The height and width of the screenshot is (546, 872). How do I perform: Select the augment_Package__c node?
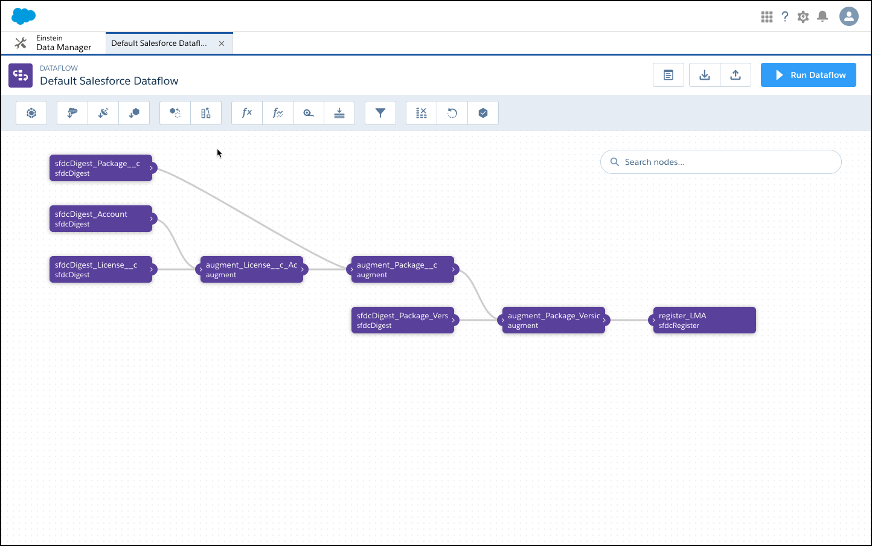(x=403, y=269)
